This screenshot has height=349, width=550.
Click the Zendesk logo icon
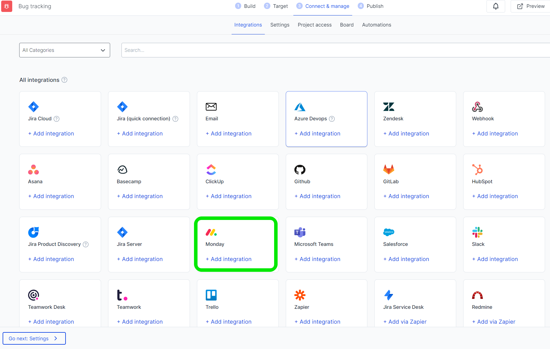(389, 107)
